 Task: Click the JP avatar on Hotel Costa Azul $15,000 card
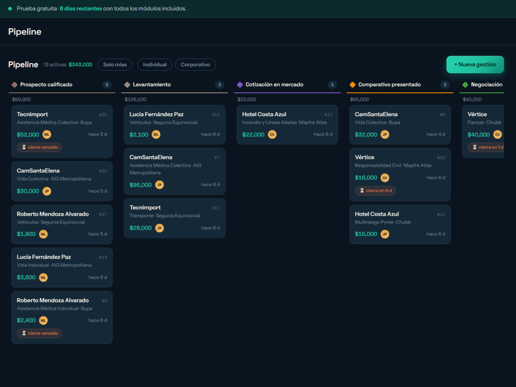tap(385, 234)
